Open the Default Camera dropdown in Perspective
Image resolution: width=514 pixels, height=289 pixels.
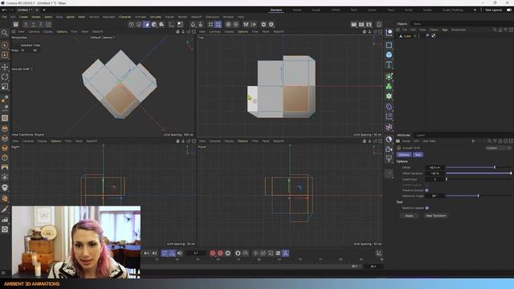[103, 38]
